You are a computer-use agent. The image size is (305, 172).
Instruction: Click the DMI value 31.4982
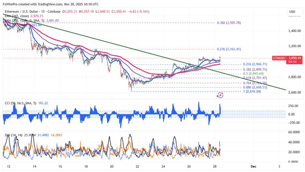click(x=43, y=135)
